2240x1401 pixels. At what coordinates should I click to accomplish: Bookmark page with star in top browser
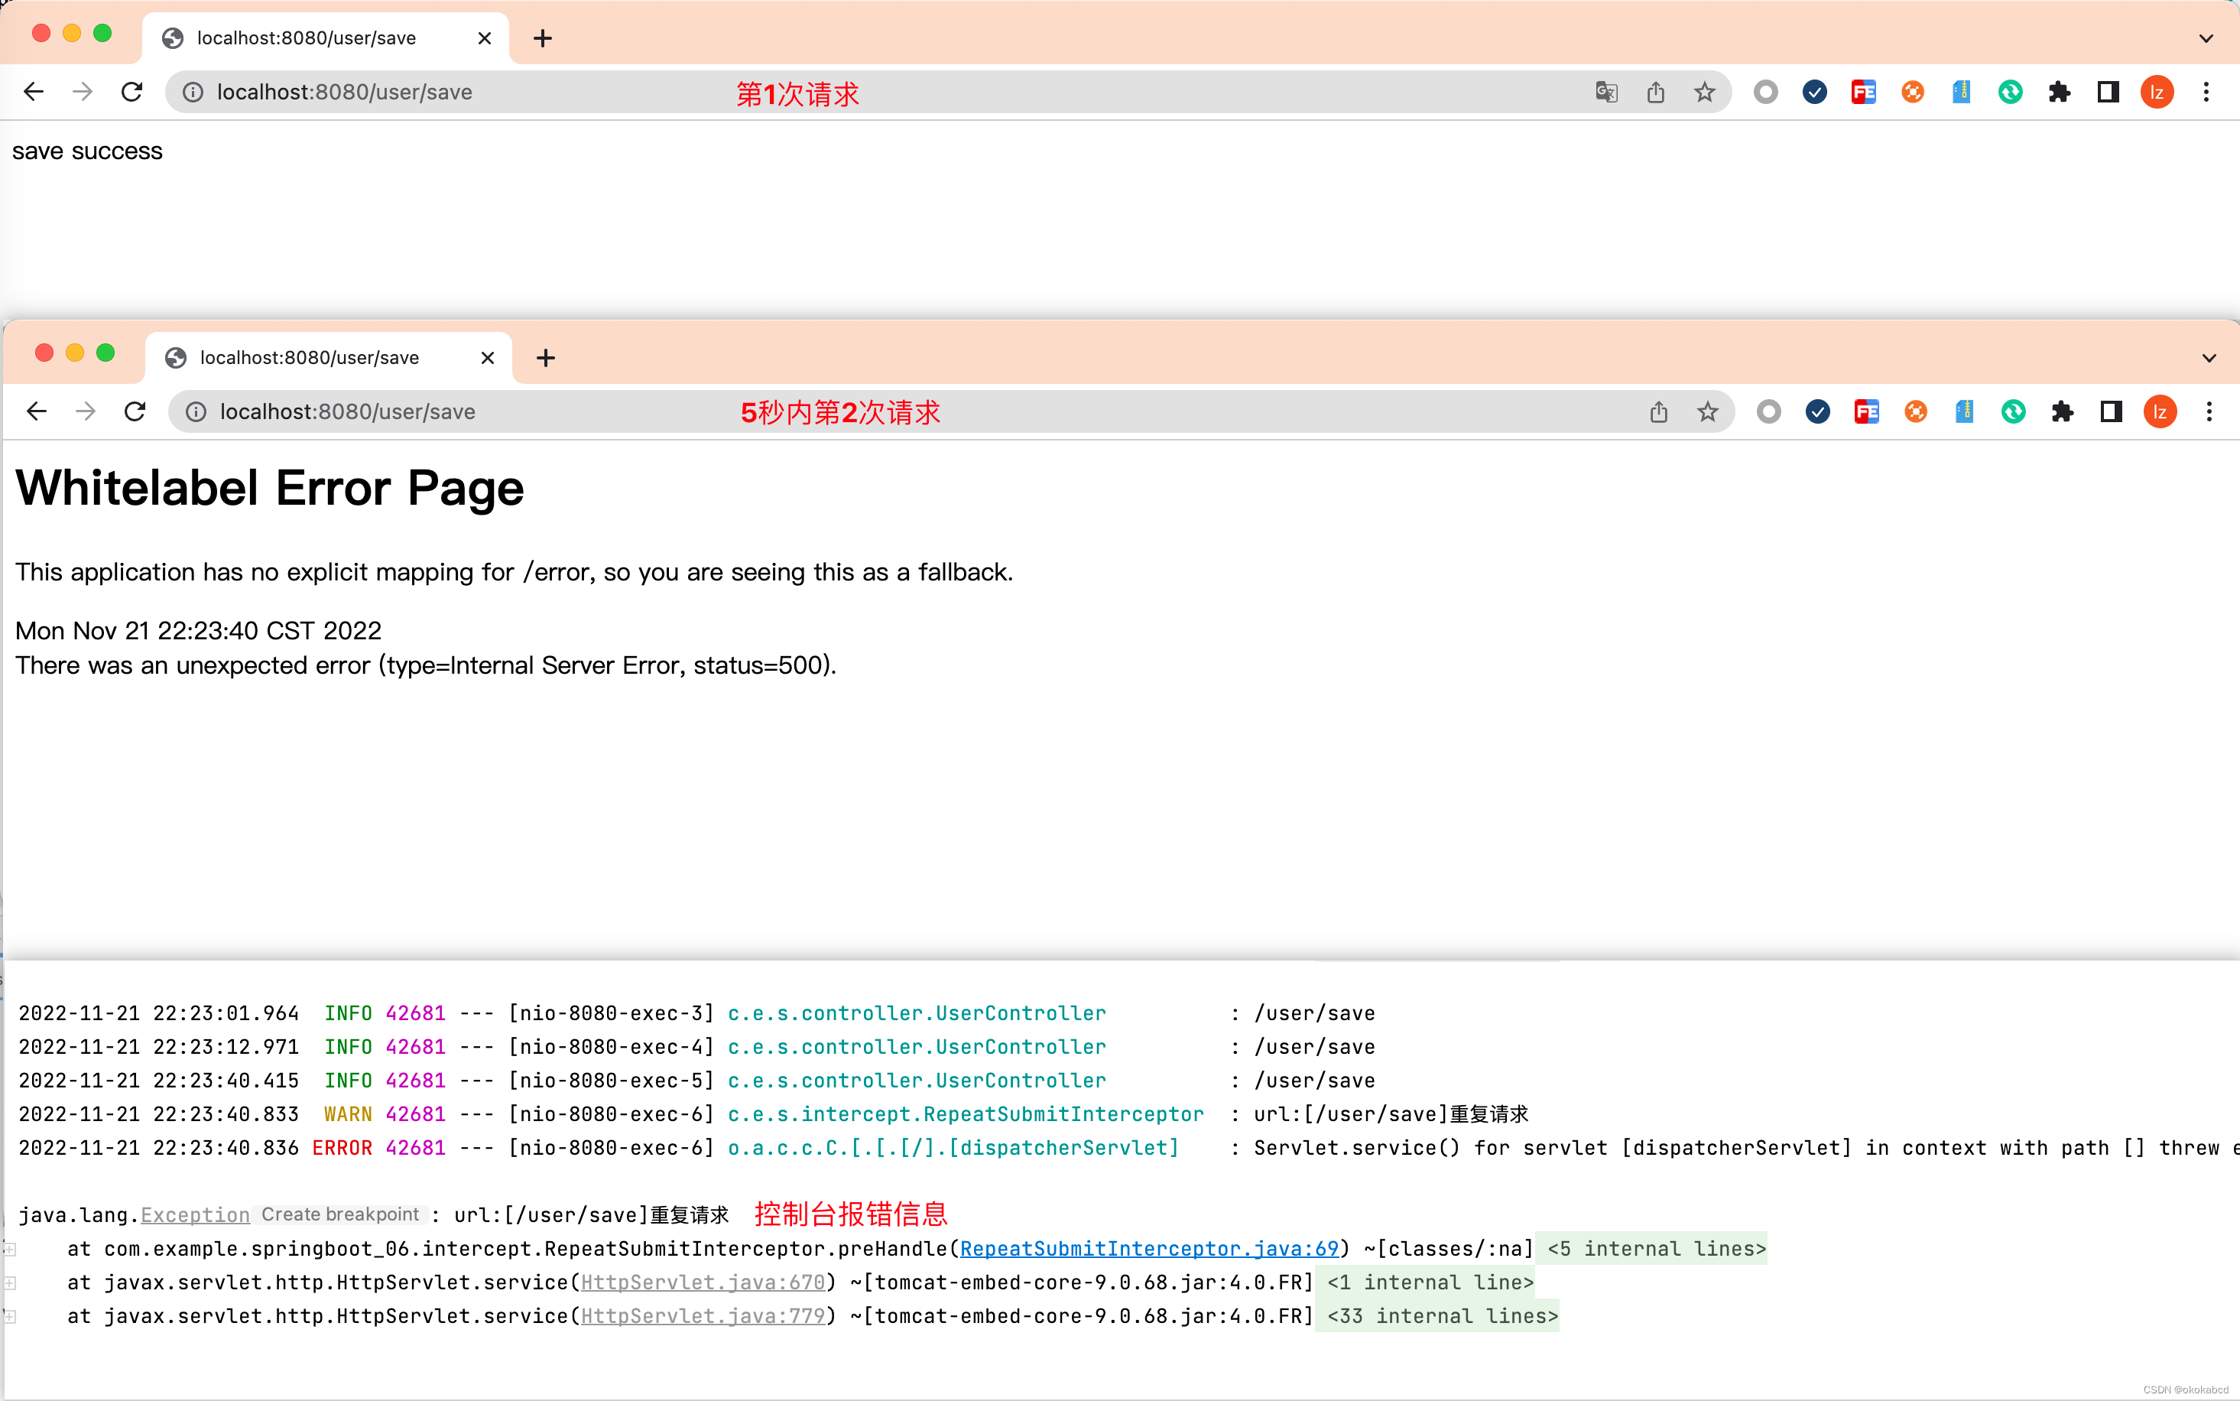(1704, 92)
